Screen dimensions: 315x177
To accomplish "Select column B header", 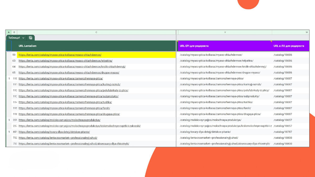I will coord(14,32).
